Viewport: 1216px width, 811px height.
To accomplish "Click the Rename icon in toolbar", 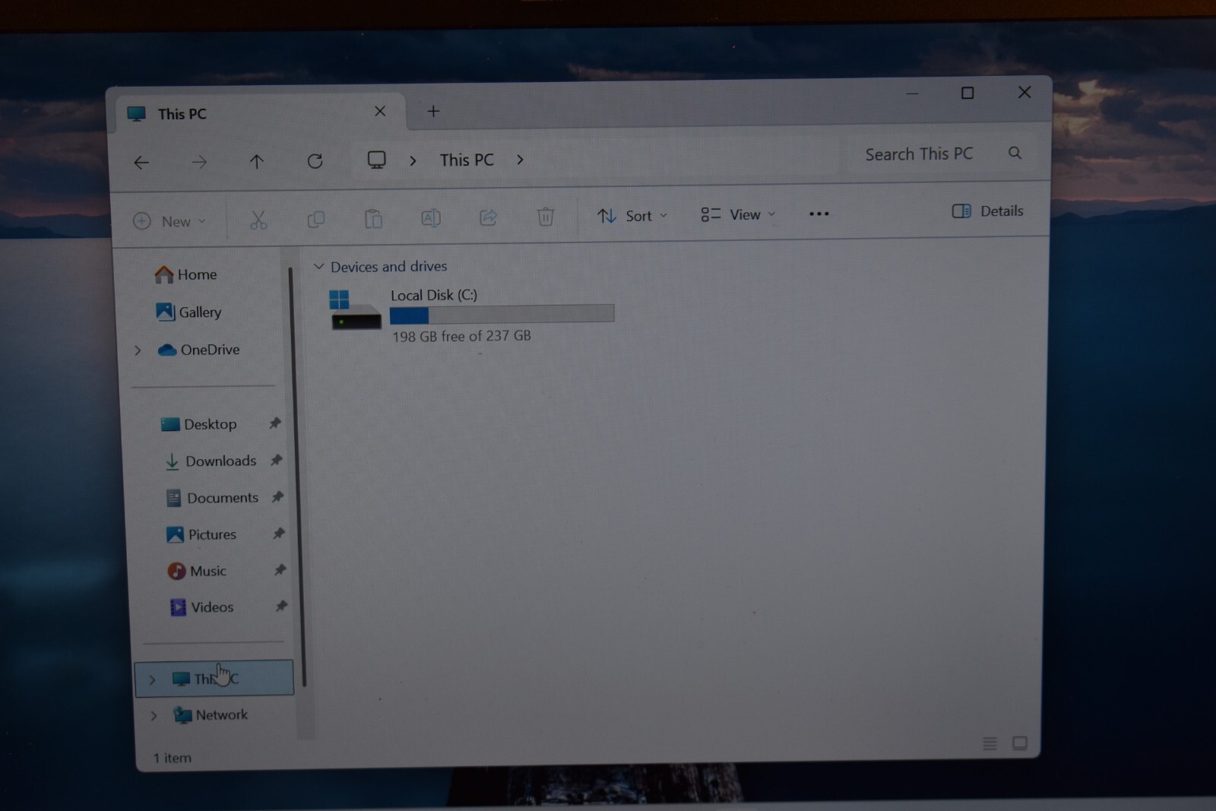I will (431, 218).
